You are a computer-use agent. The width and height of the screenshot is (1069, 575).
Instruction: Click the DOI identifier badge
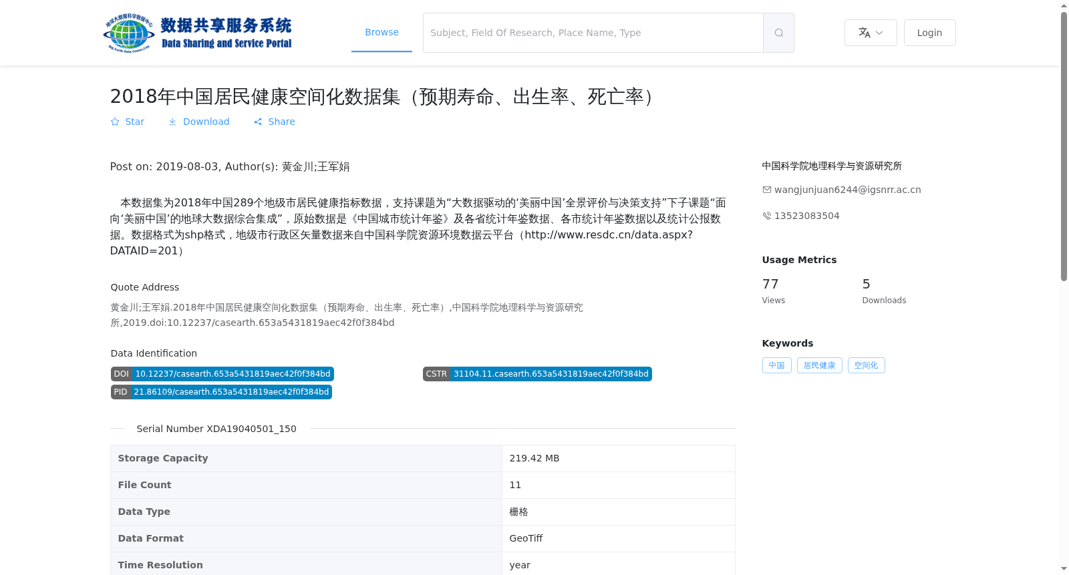point(222,374)
